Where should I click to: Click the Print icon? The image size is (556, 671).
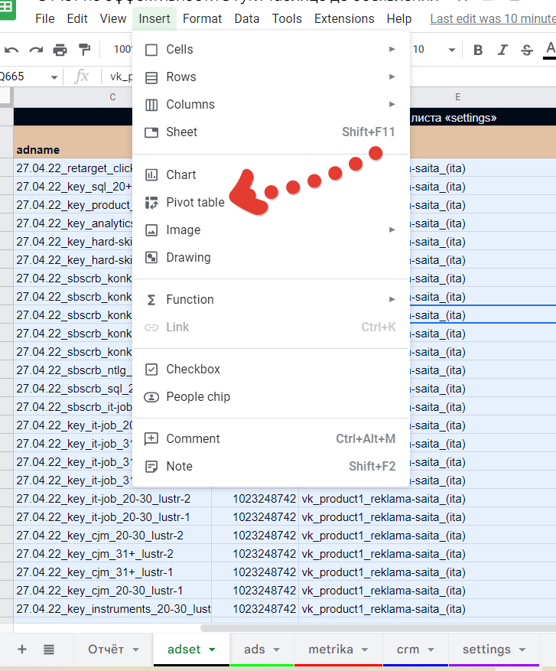tap(60, 50)
